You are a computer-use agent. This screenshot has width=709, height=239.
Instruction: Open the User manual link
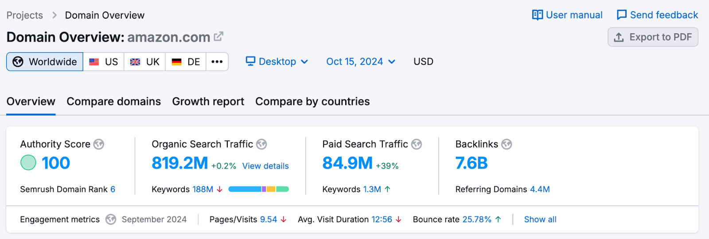click(567, 15)
